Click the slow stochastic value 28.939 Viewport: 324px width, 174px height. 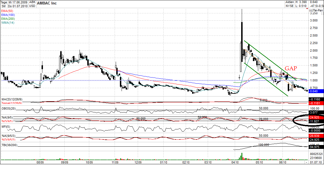pos(316,136)
